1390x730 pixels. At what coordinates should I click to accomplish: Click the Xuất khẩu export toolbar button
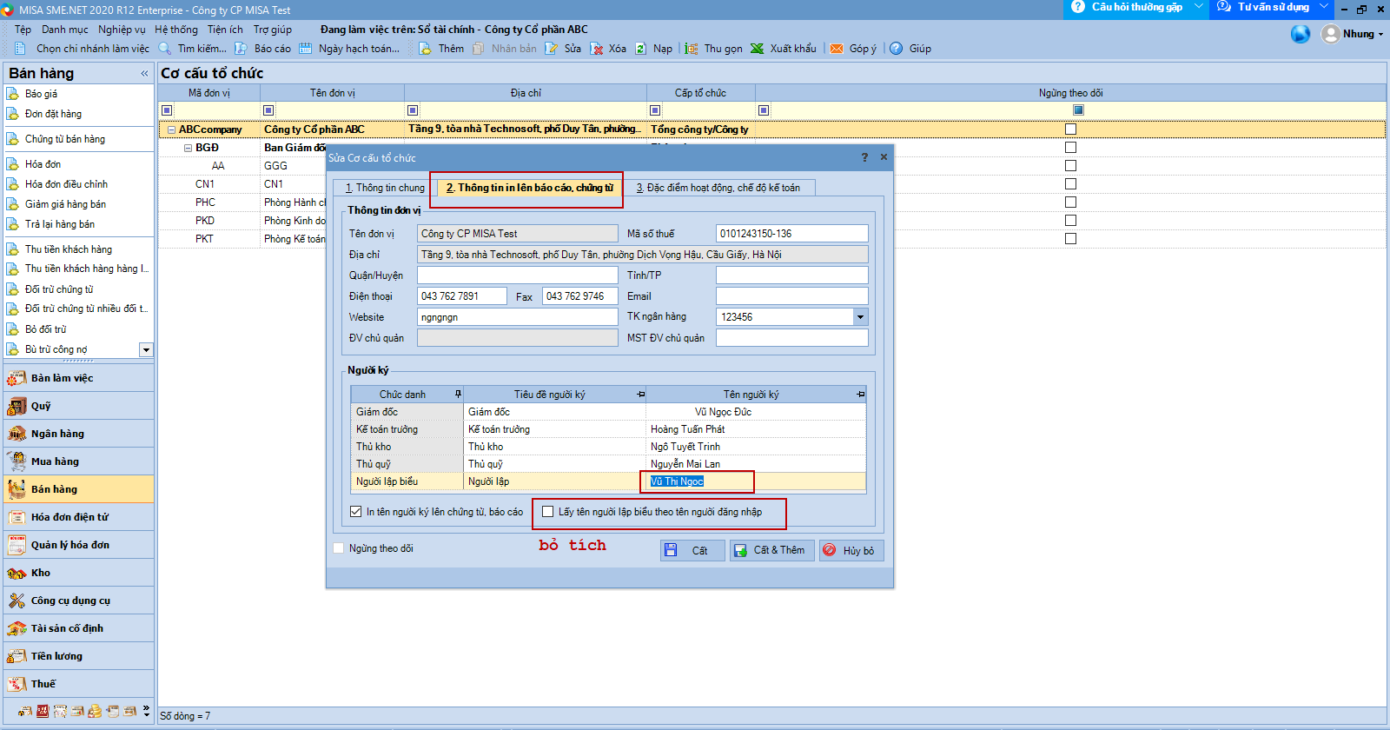pos(784,49)
